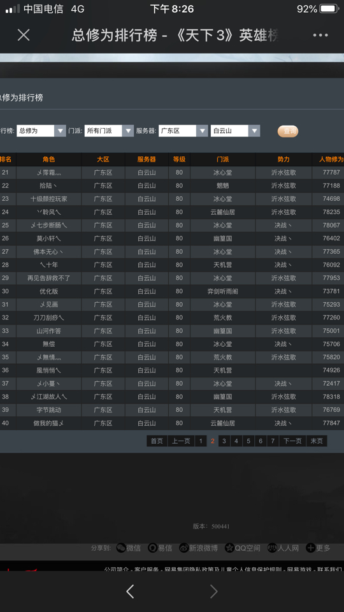Go back with the left arrow

coord(130,592)
